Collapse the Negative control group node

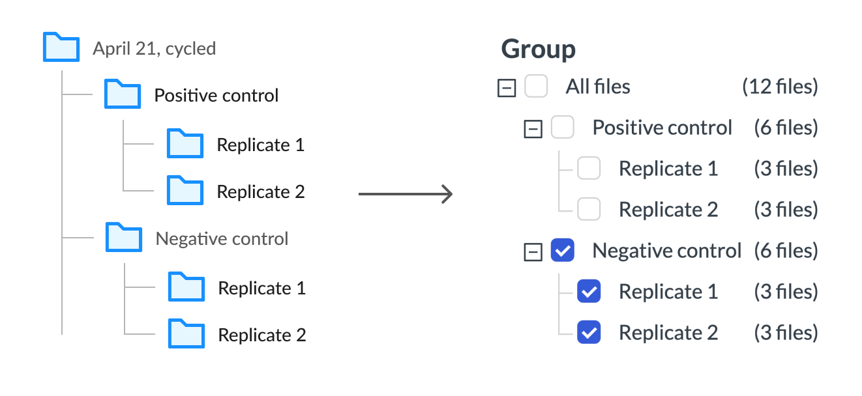(x=533, y=252)
